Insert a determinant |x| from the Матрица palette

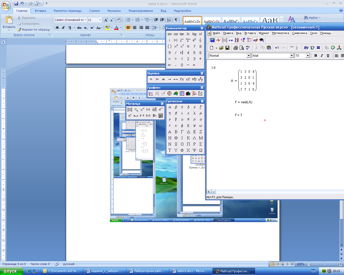coord(148,109)
